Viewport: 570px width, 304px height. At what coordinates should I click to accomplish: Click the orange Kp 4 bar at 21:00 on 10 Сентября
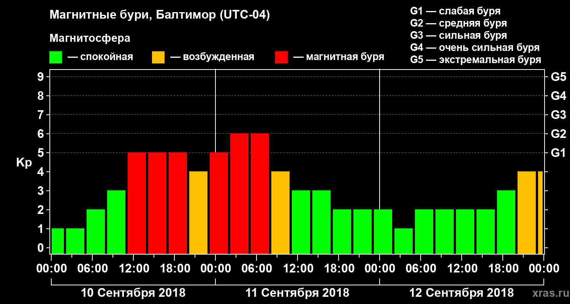198,212
